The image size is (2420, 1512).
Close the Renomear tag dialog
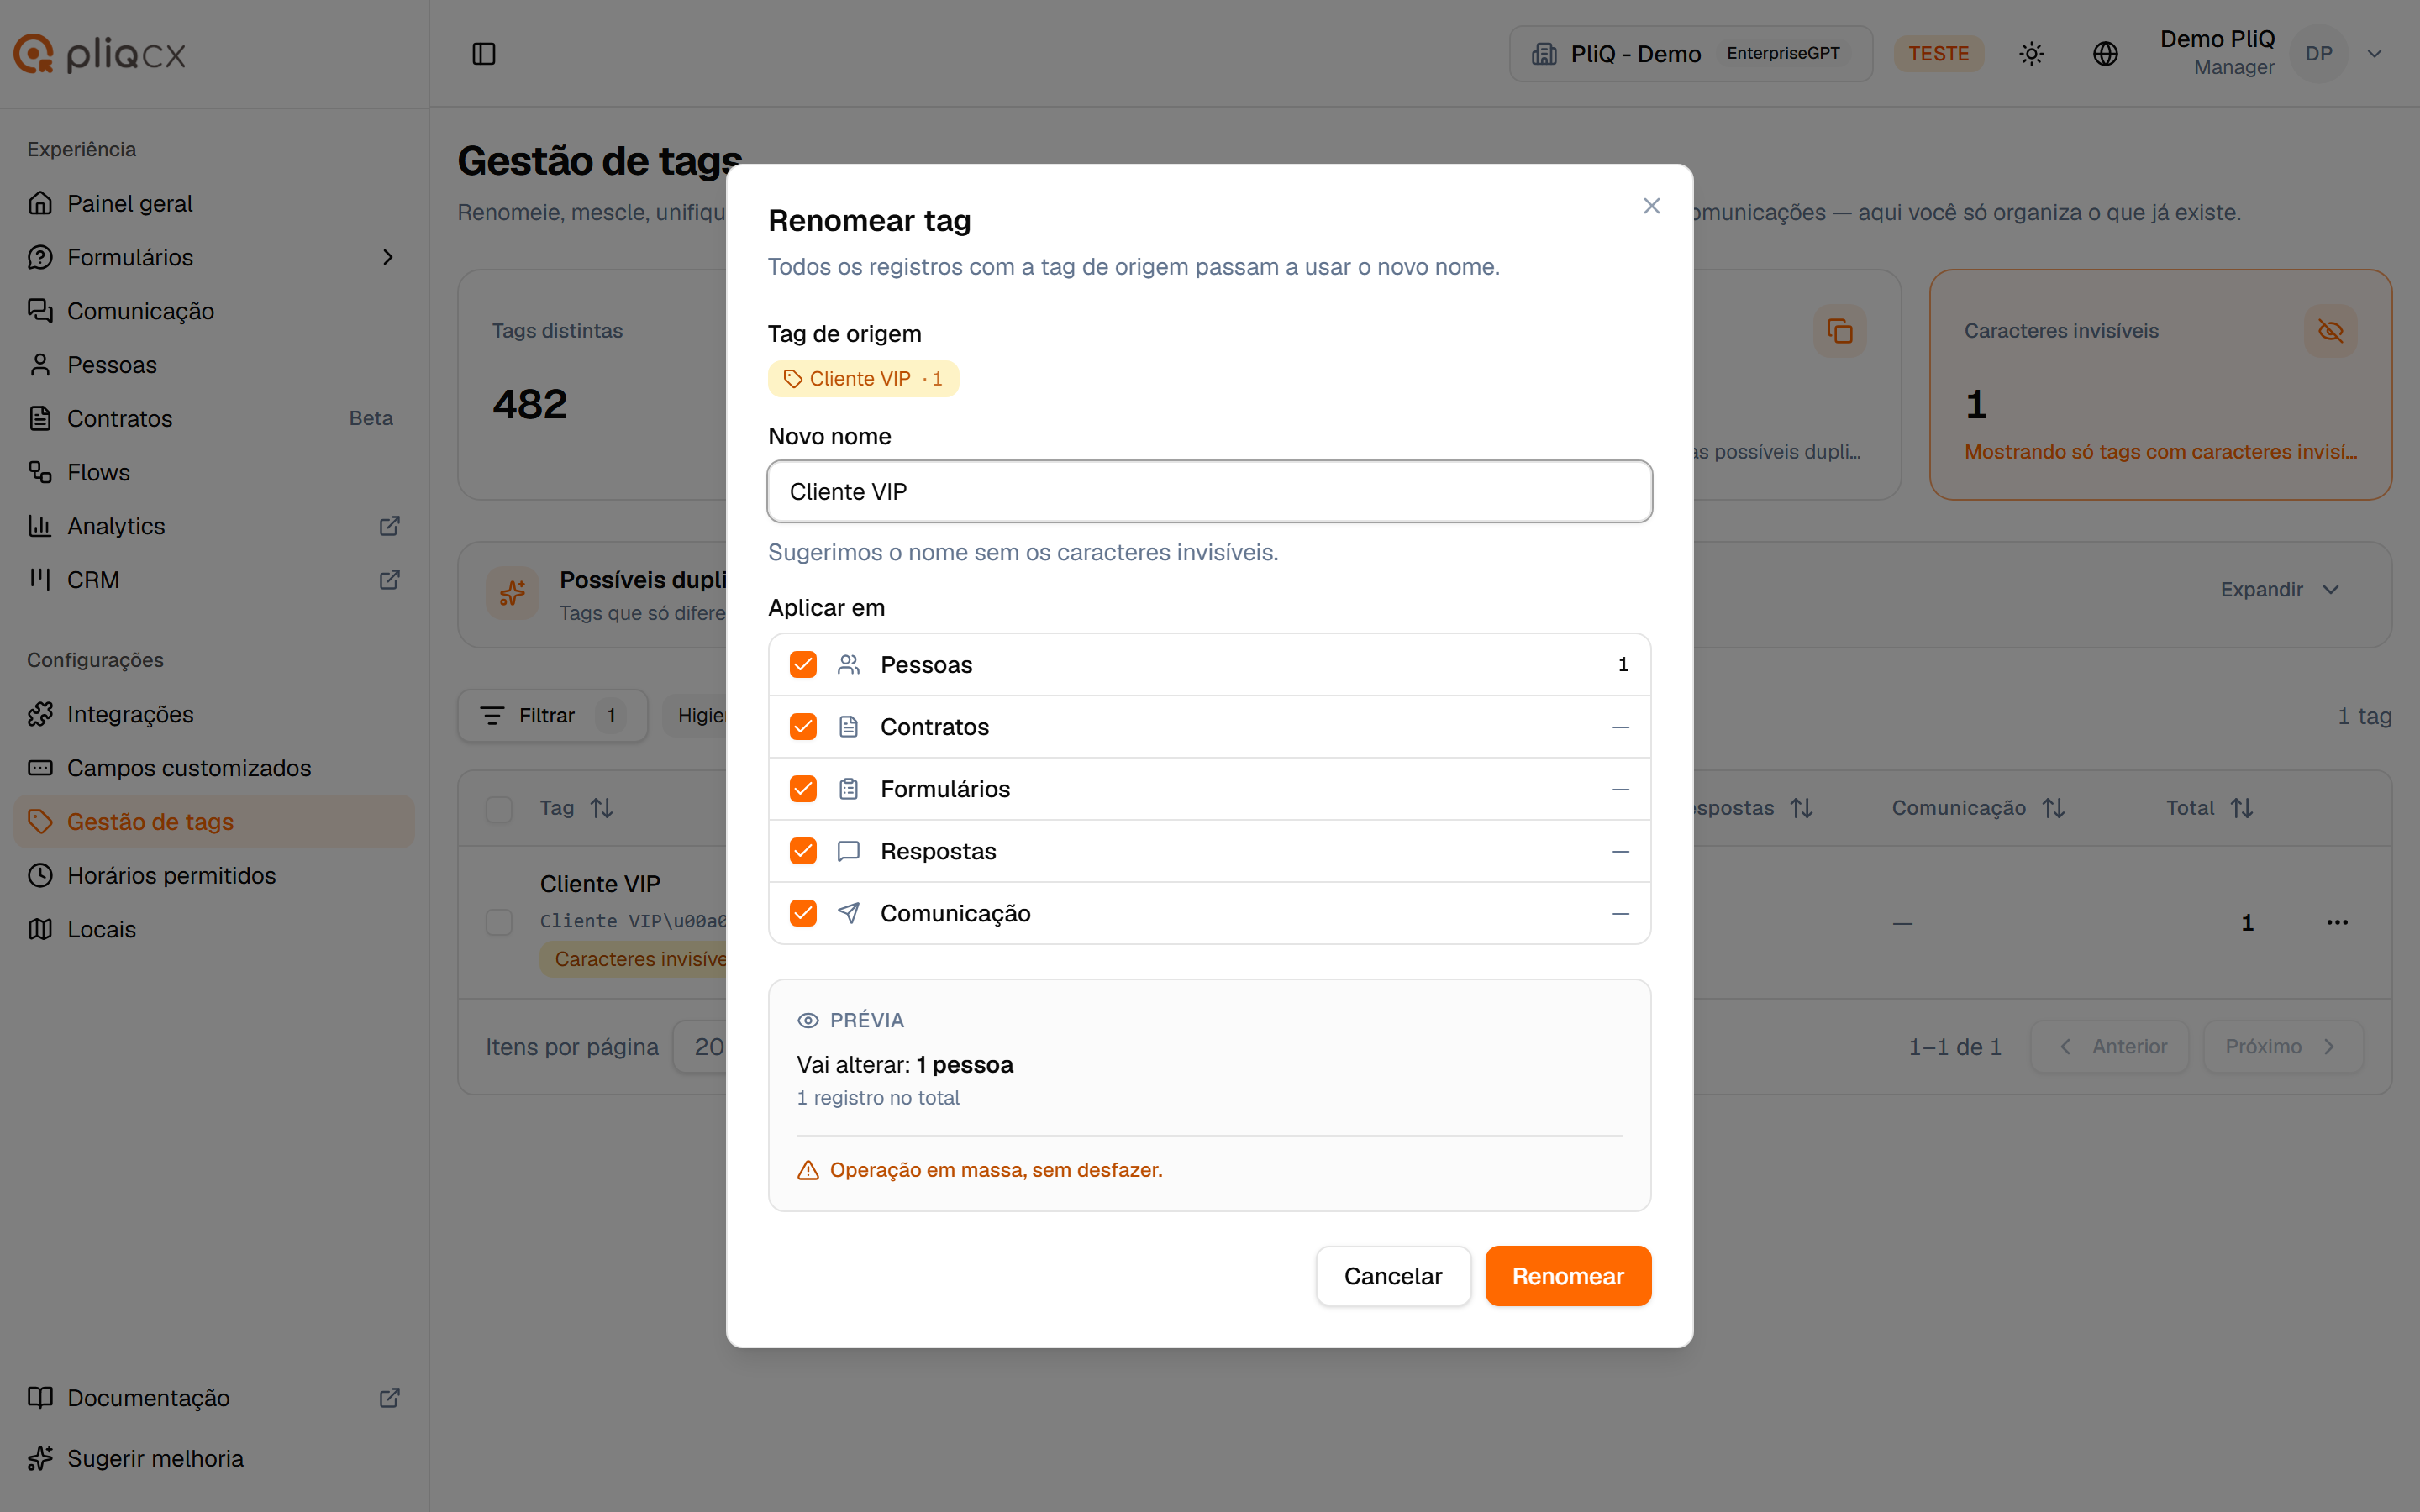(x=1652, y=206)
